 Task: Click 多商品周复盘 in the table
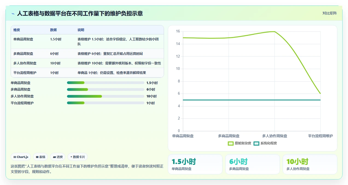click(23, 54)
